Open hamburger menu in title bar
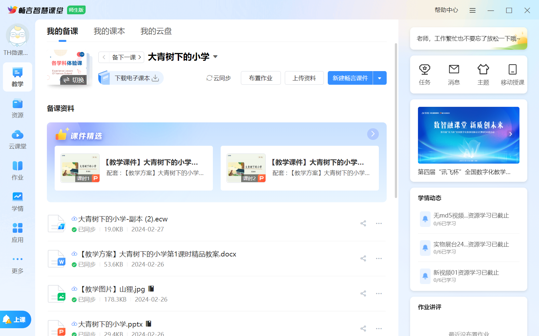Image resolution: width=539 pixels, height=336 pixels. 473,10
